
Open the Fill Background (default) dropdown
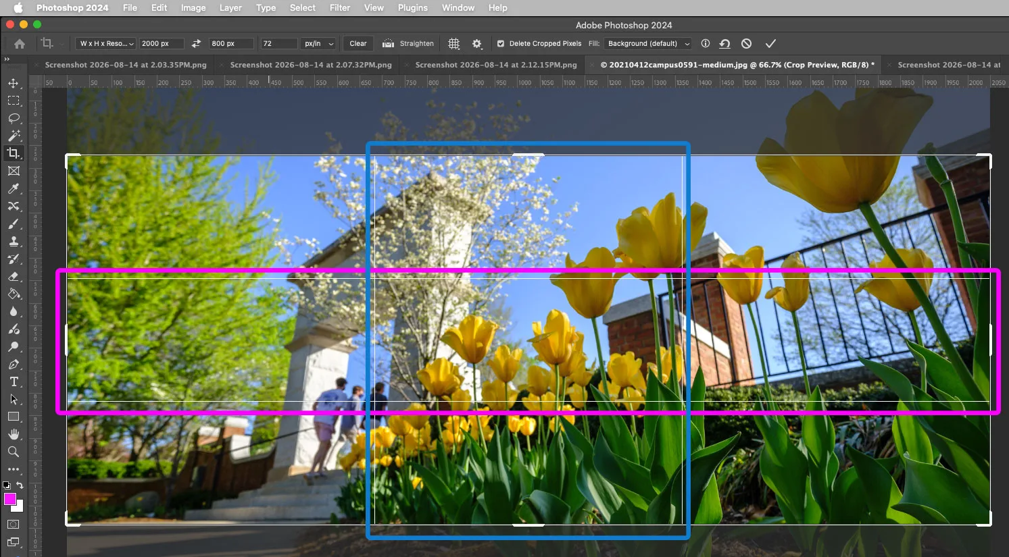[648, 43]
